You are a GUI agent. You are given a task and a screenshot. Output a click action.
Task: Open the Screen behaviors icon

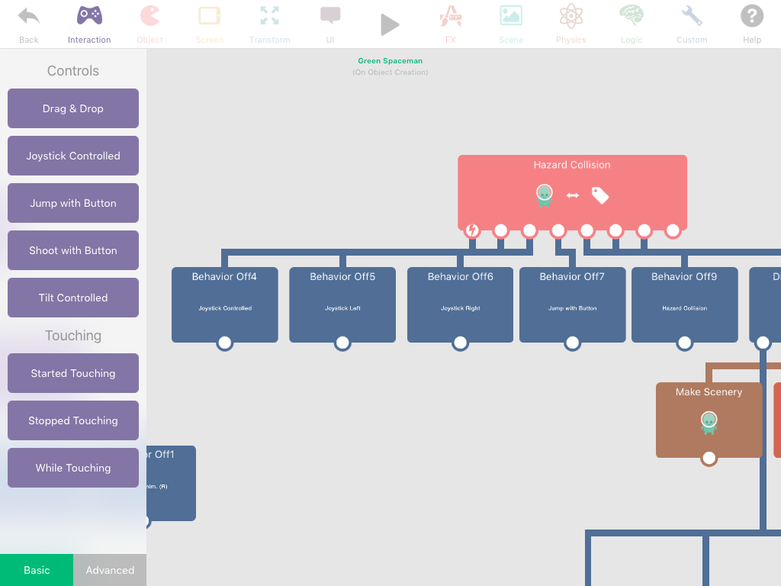point(210,16)
